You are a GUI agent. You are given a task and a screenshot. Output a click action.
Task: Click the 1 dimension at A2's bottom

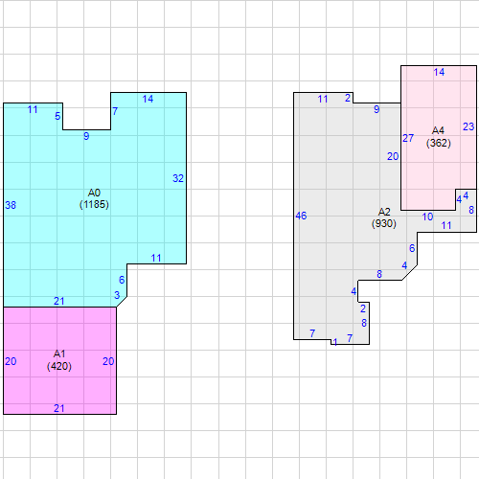pyautogui.click(x=334, y=342)
